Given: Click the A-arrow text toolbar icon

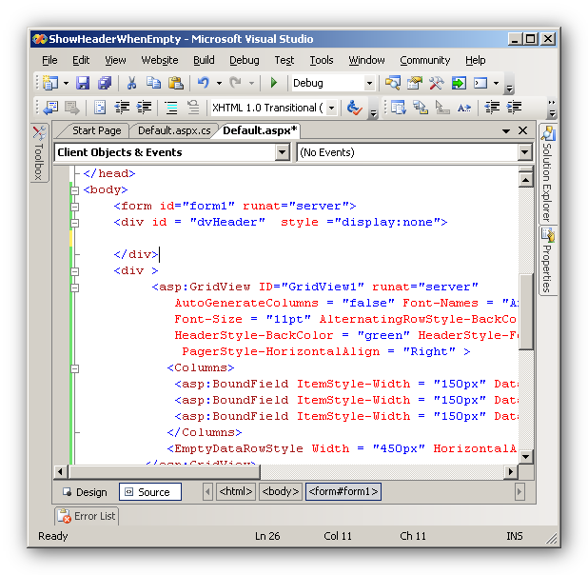Looking at the screenshot, I should (x=464, y=109).
